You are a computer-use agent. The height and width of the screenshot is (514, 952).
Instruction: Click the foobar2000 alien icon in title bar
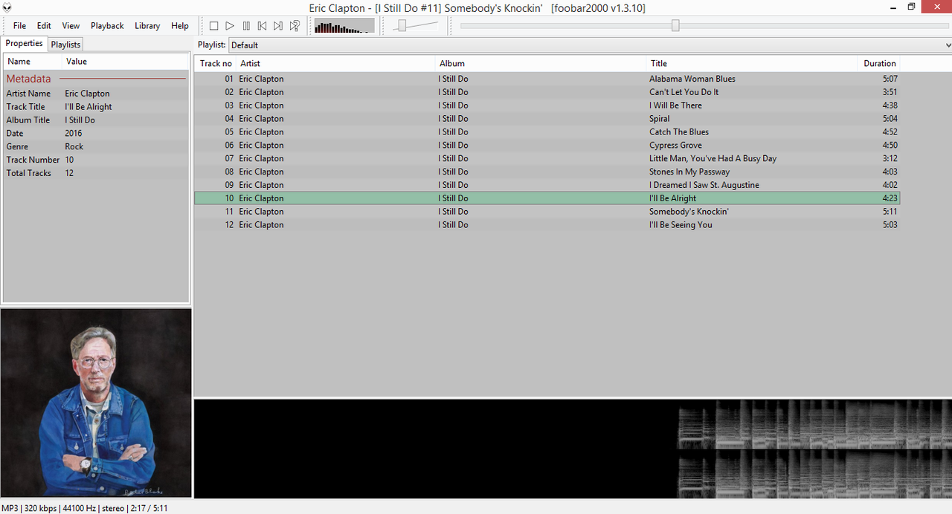(7, 7)
